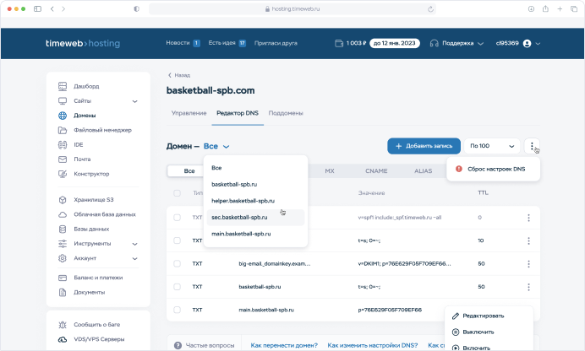Click the browser share icon
Viewport: 585px width, 351px height.
pyautogui.click(x=545, y=9)
